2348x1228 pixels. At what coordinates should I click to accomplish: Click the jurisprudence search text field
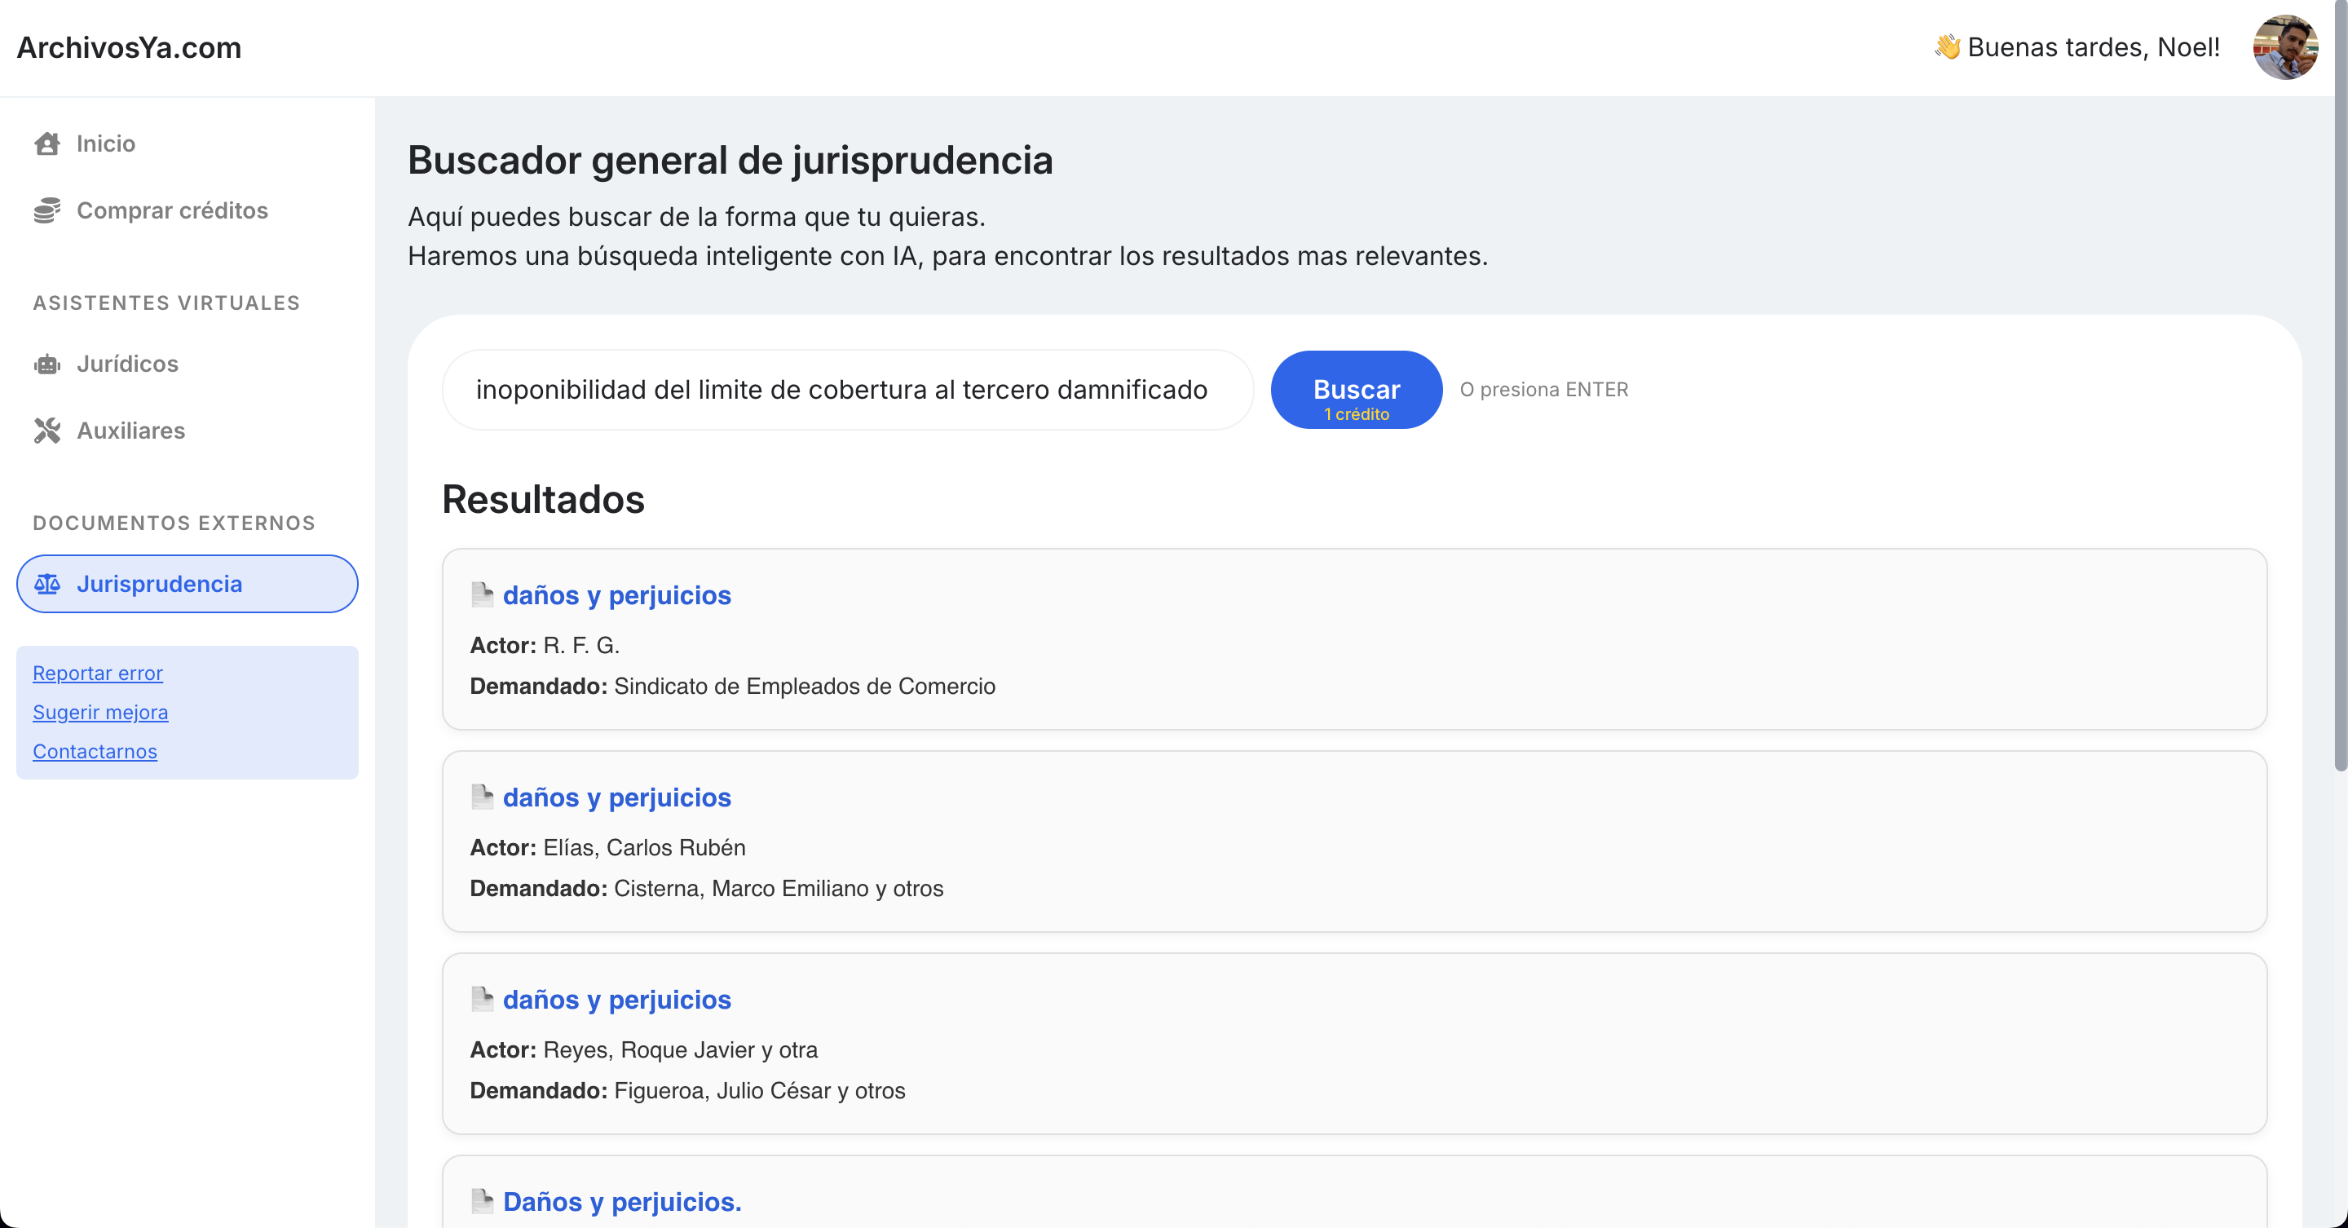pos(847,391)
